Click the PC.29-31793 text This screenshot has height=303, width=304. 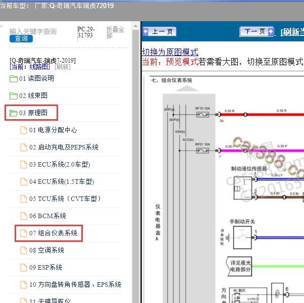86,32
